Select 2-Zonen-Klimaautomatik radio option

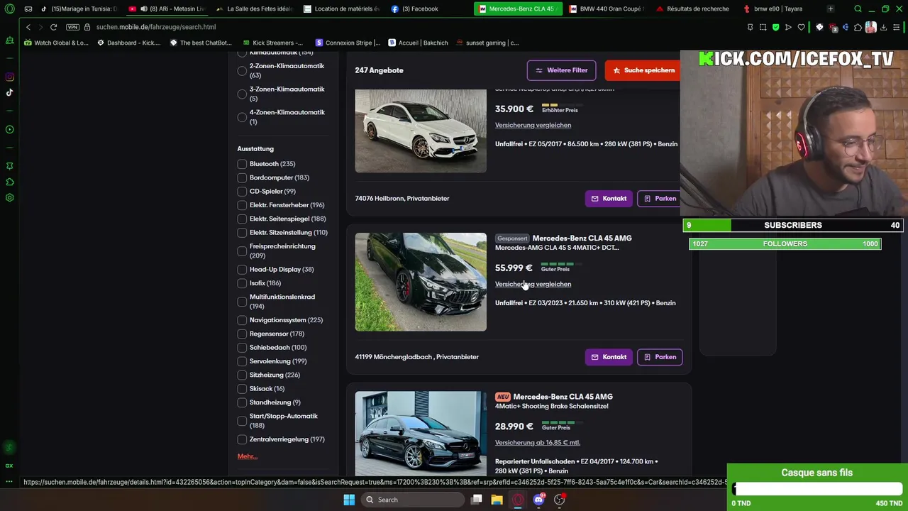point(242,70)
